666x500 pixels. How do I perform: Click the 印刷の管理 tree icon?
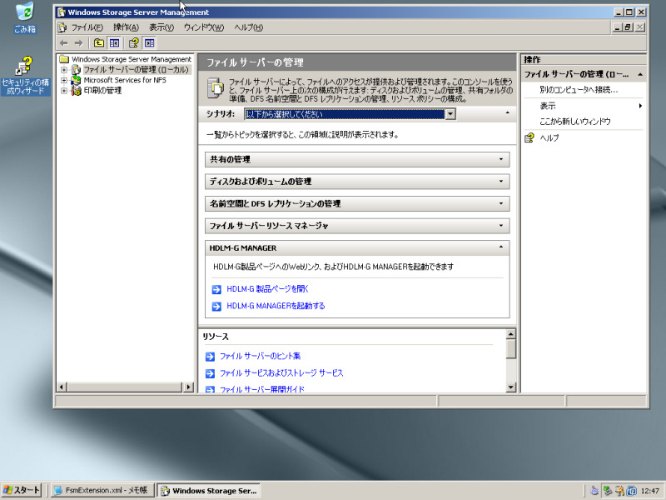coord(76,90)
